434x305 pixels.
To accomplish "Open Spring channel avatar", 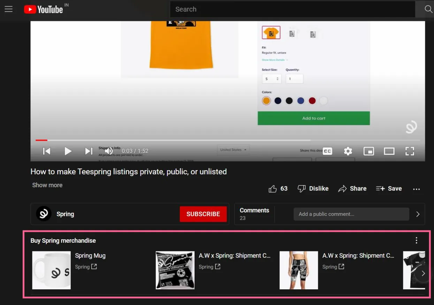I will click(x=44, y=214).
